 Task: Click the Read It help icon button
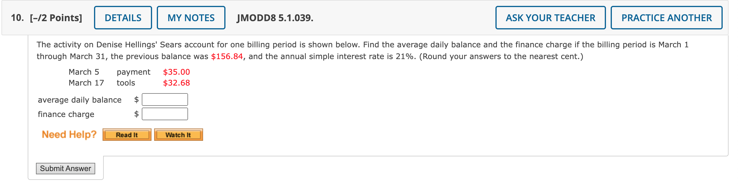[127, 135]
